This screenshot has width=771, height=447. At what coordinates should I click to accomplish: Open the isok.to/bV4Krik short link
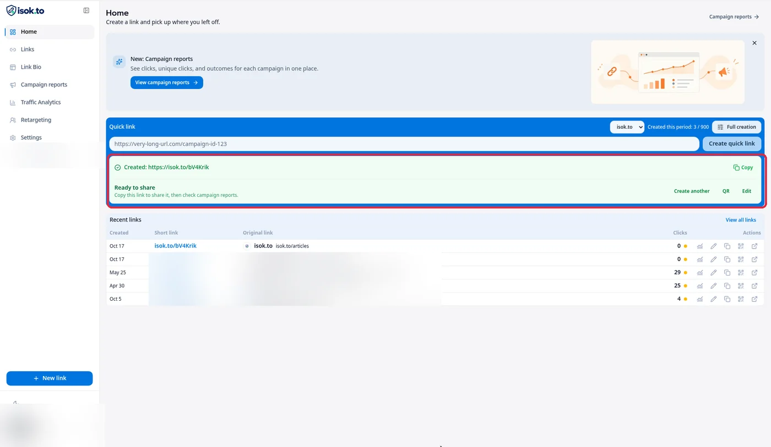point(176,246)
